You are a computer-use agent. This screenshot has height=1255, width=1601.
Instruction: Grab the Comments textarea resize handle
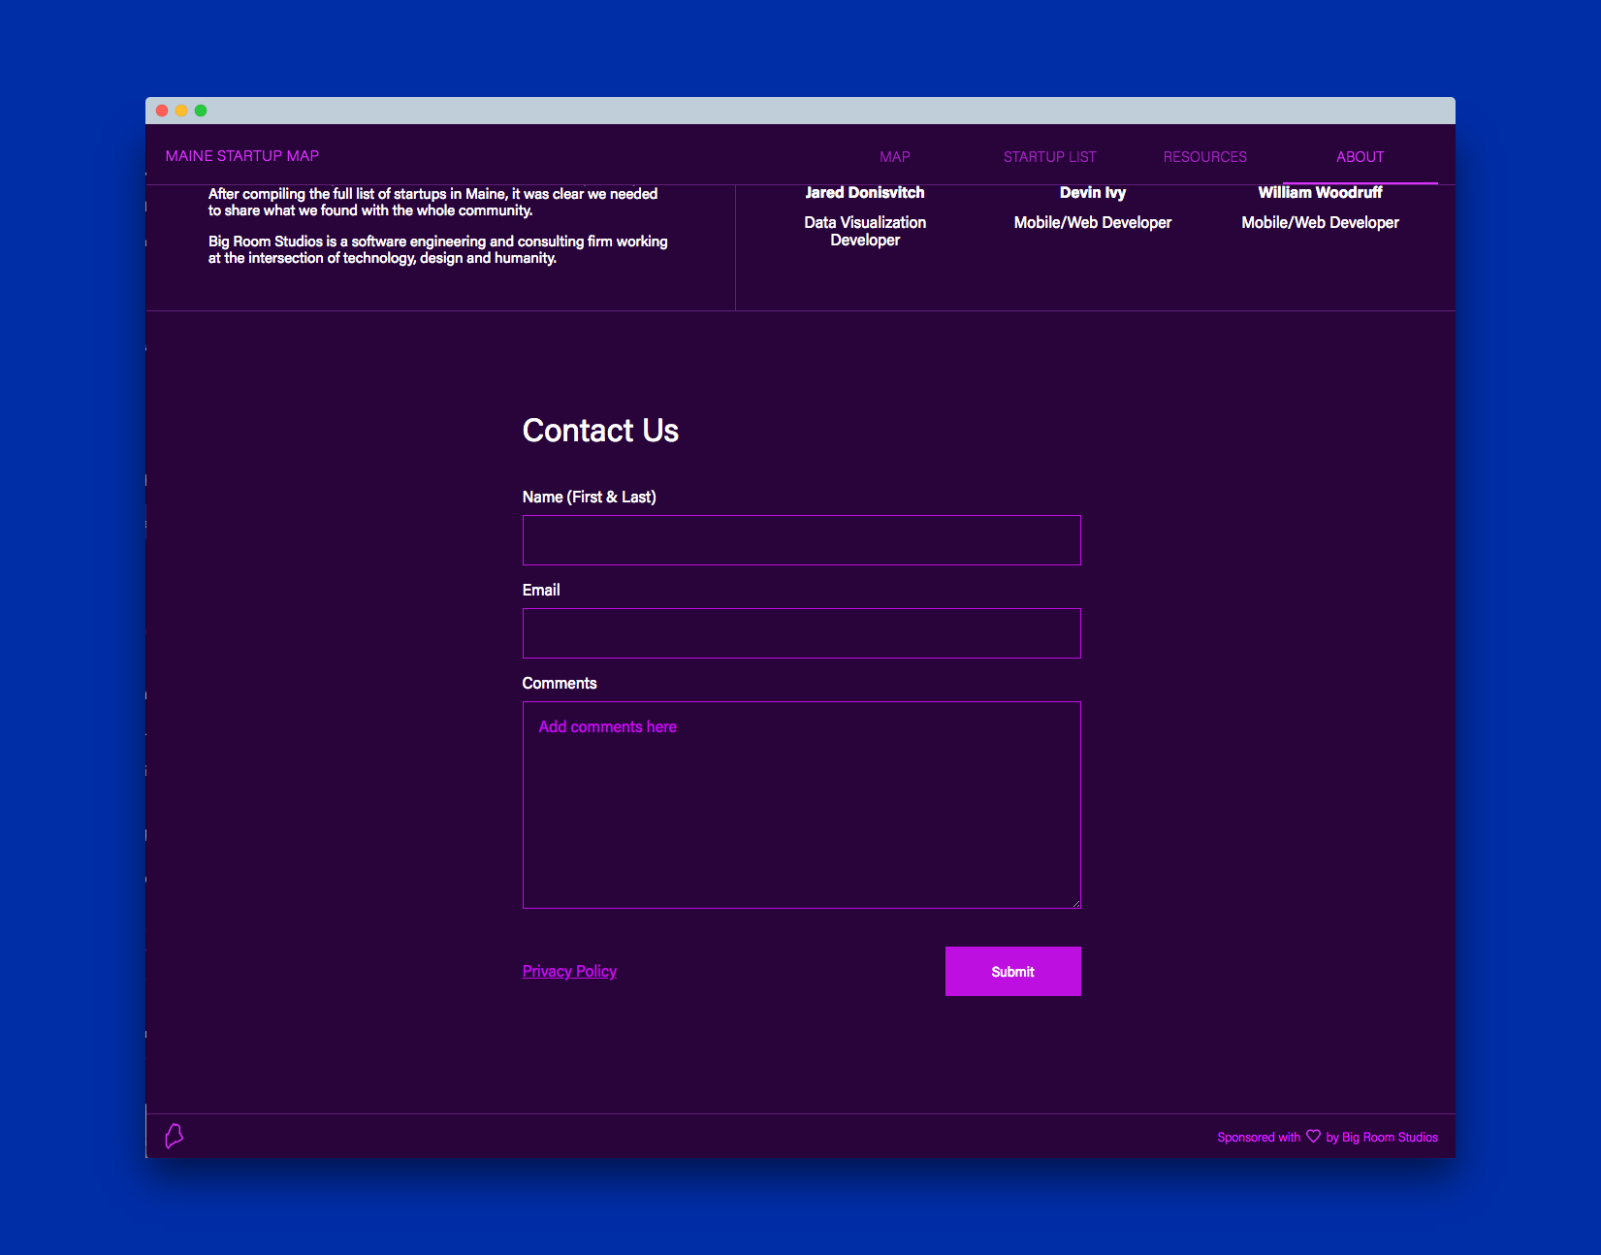click(x=1075, y=903)
